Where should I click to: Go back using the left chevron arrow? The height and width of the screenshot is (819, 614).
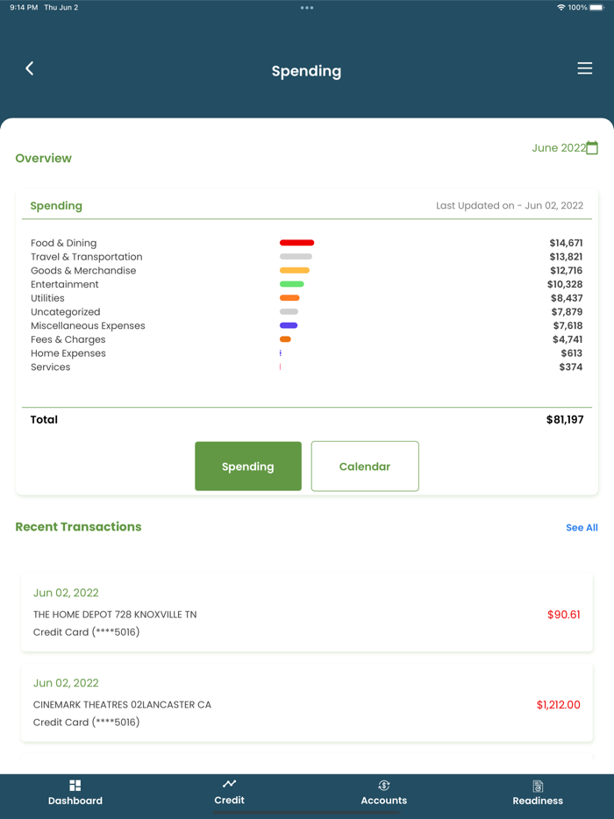click(x=29, y=68)
